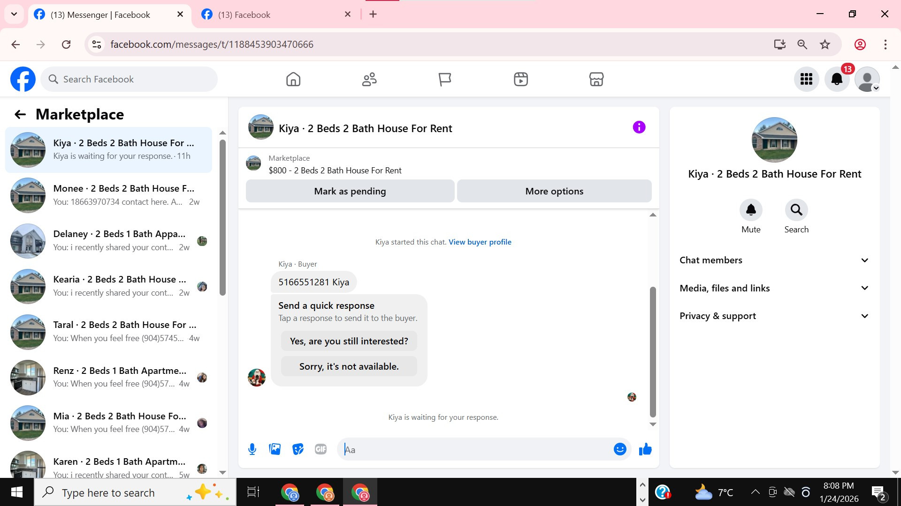Open Facebook notifications bell

pyautogui.click(x=837, y=79)
